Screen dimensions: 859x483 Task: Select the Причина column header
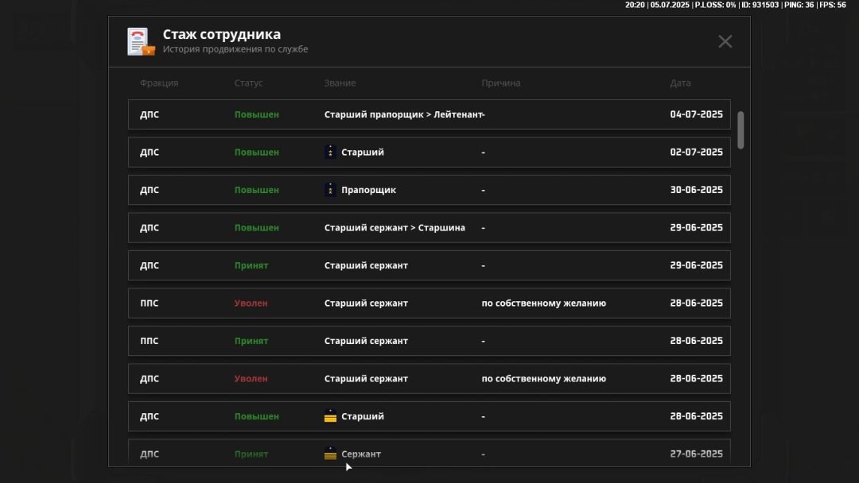pyautogui.click(x=501, y=83)
